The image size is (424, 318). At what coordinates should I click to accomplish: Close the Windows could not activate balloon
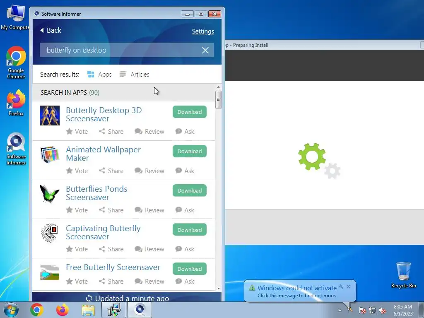click(348, 287)
